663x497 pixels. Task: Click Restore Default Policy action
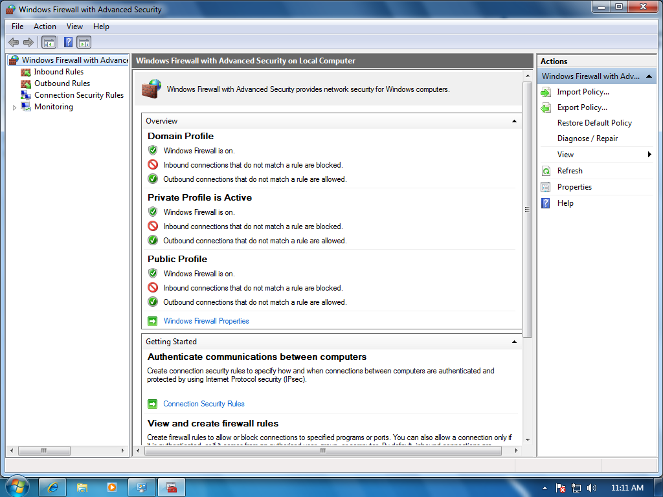[x=594, y=123]
